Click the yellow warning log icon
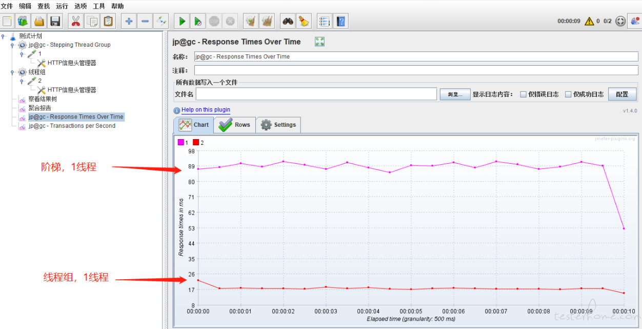 click(x=589, y=21)
